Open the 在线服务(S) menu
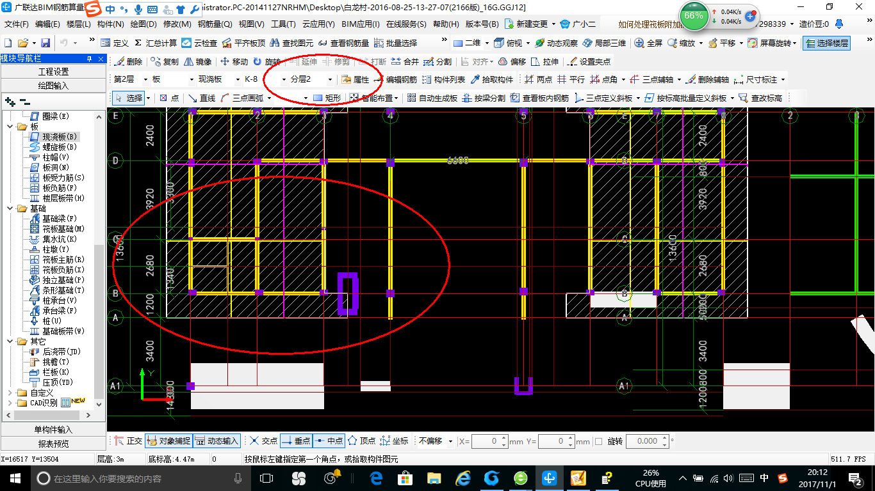The width and height of the screenshot is (875, 491). tap(406, 24)
